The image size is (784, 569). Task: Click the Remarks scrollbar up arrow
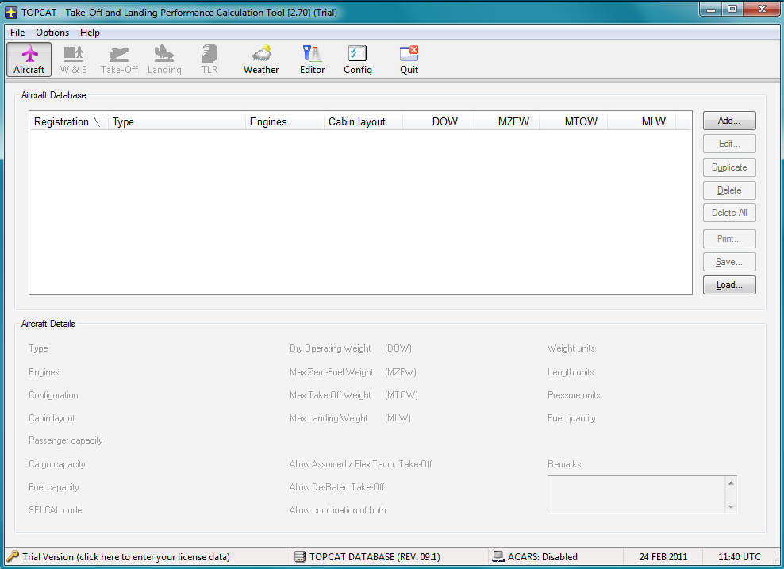tap(731, 483)
